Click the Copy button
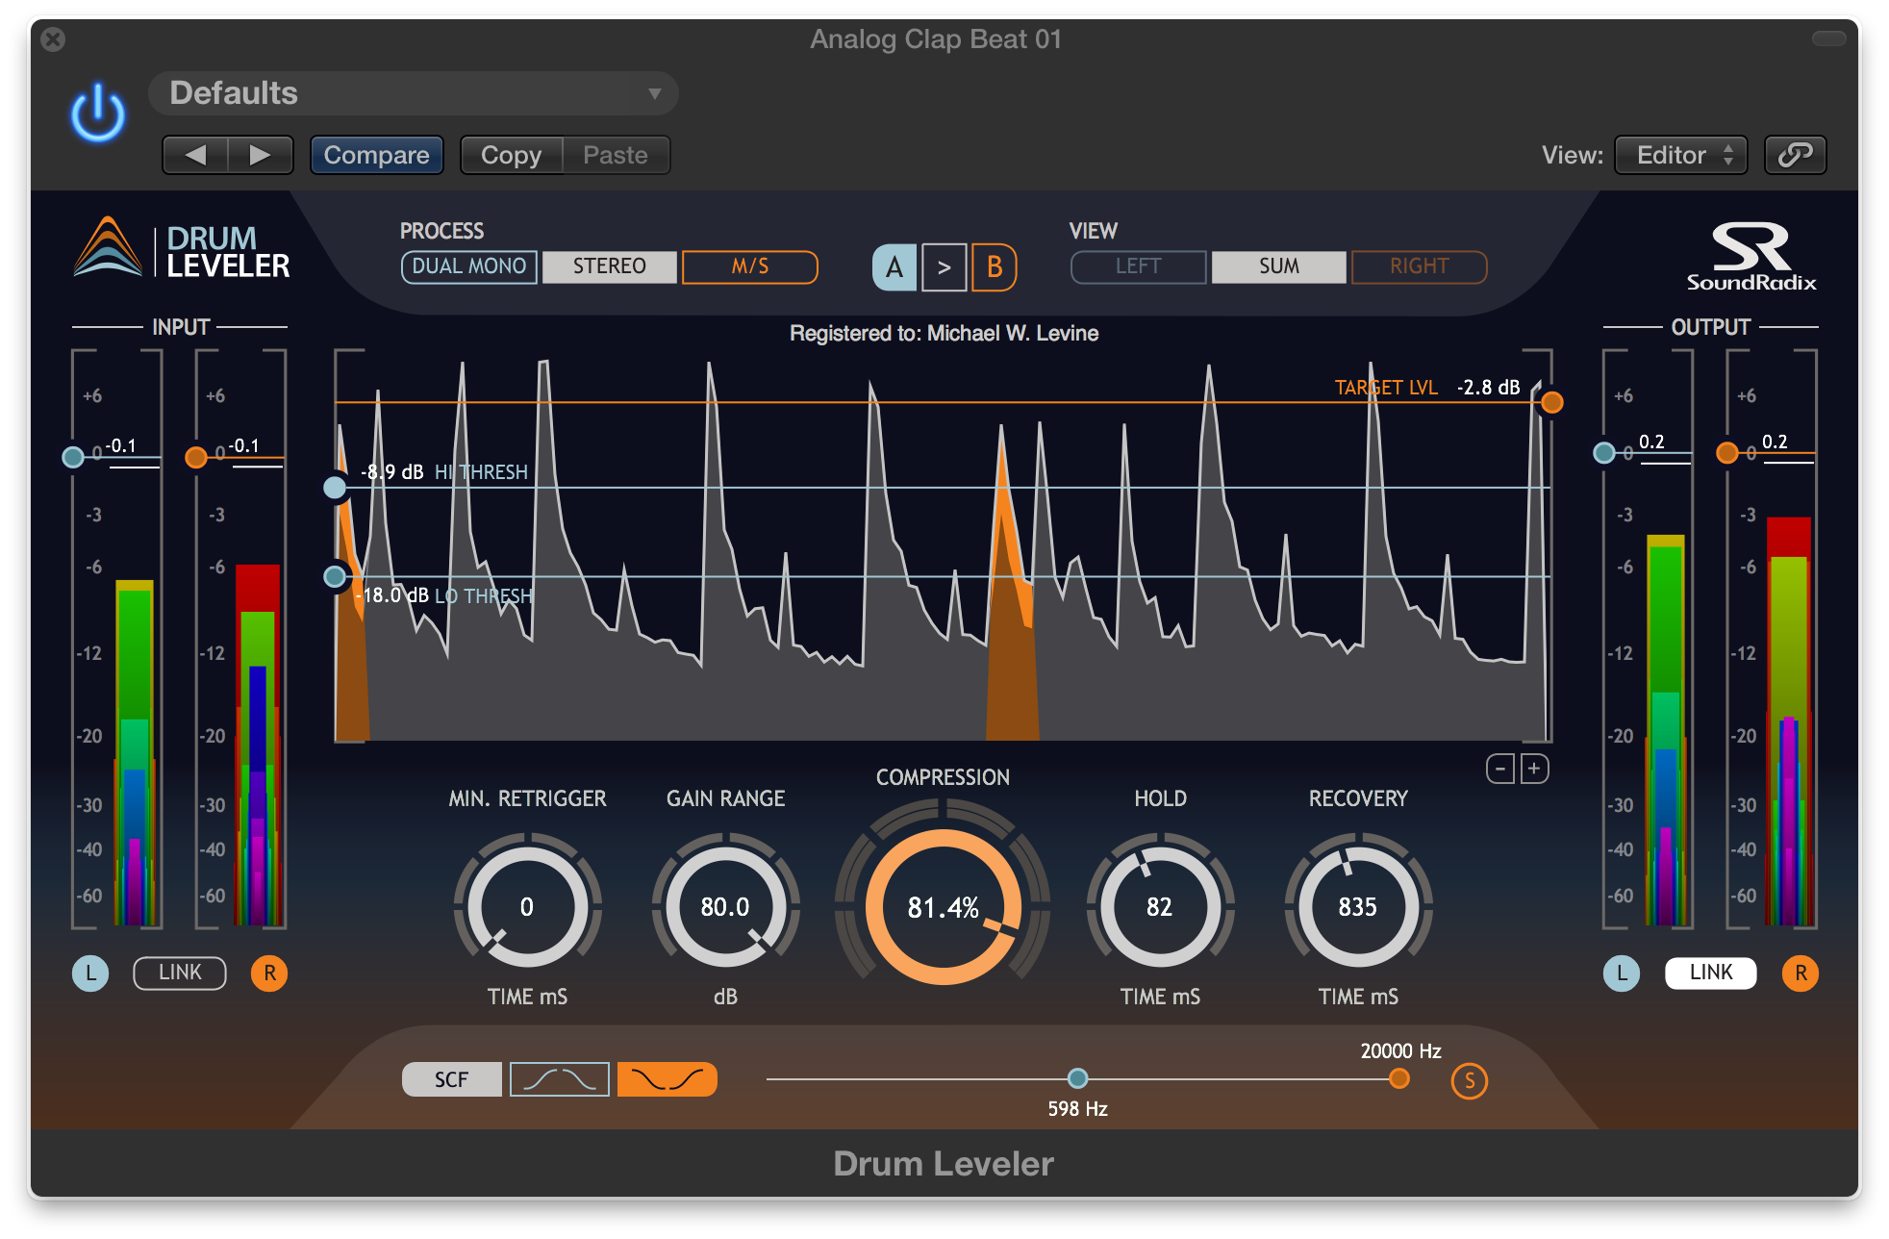Screen dimensions: 1889x1239 [511, 155]
